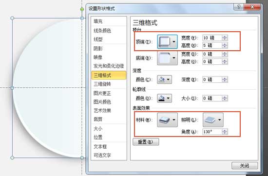This screenshot has height=176, width=268.
Task: Open the lighting (照明) preset picker
Action: (x=213, y=120)
